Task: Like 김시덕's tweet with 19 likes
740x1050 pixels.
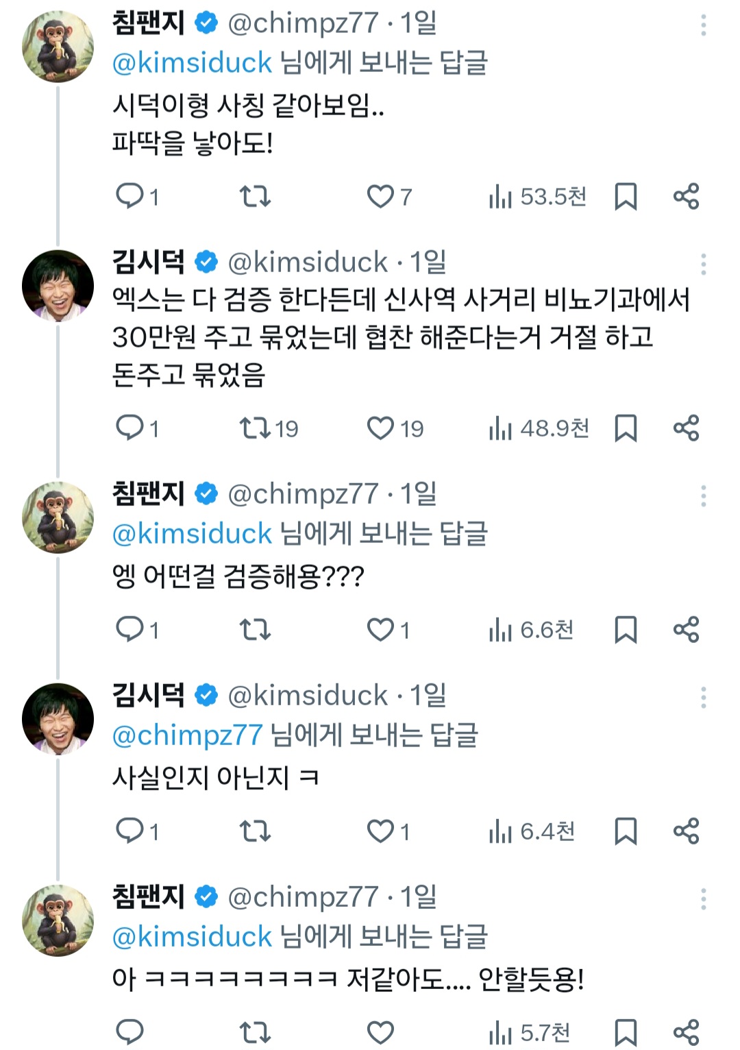Action: 380,429
